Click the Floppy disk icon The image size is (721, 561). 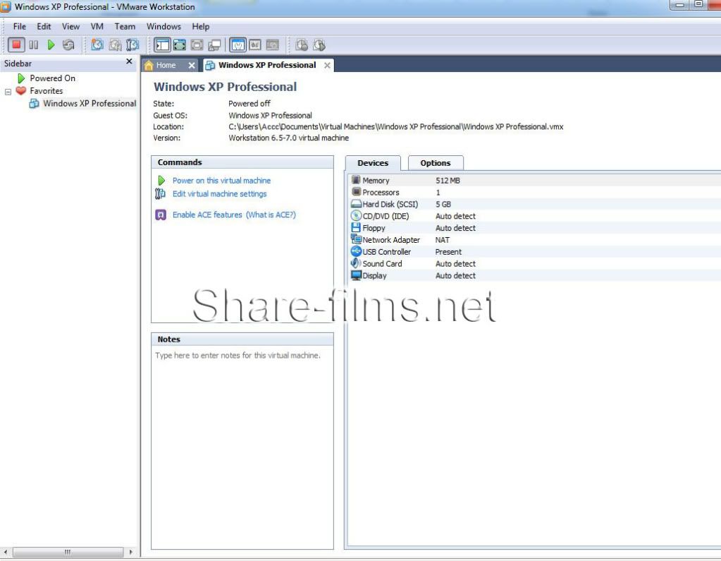tap(356, 228)
